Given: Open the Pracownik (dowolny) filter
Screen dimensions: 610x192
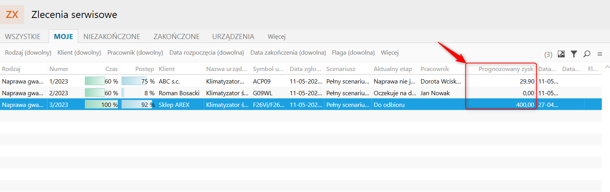Looking at the screenshot, I should 135,53.
